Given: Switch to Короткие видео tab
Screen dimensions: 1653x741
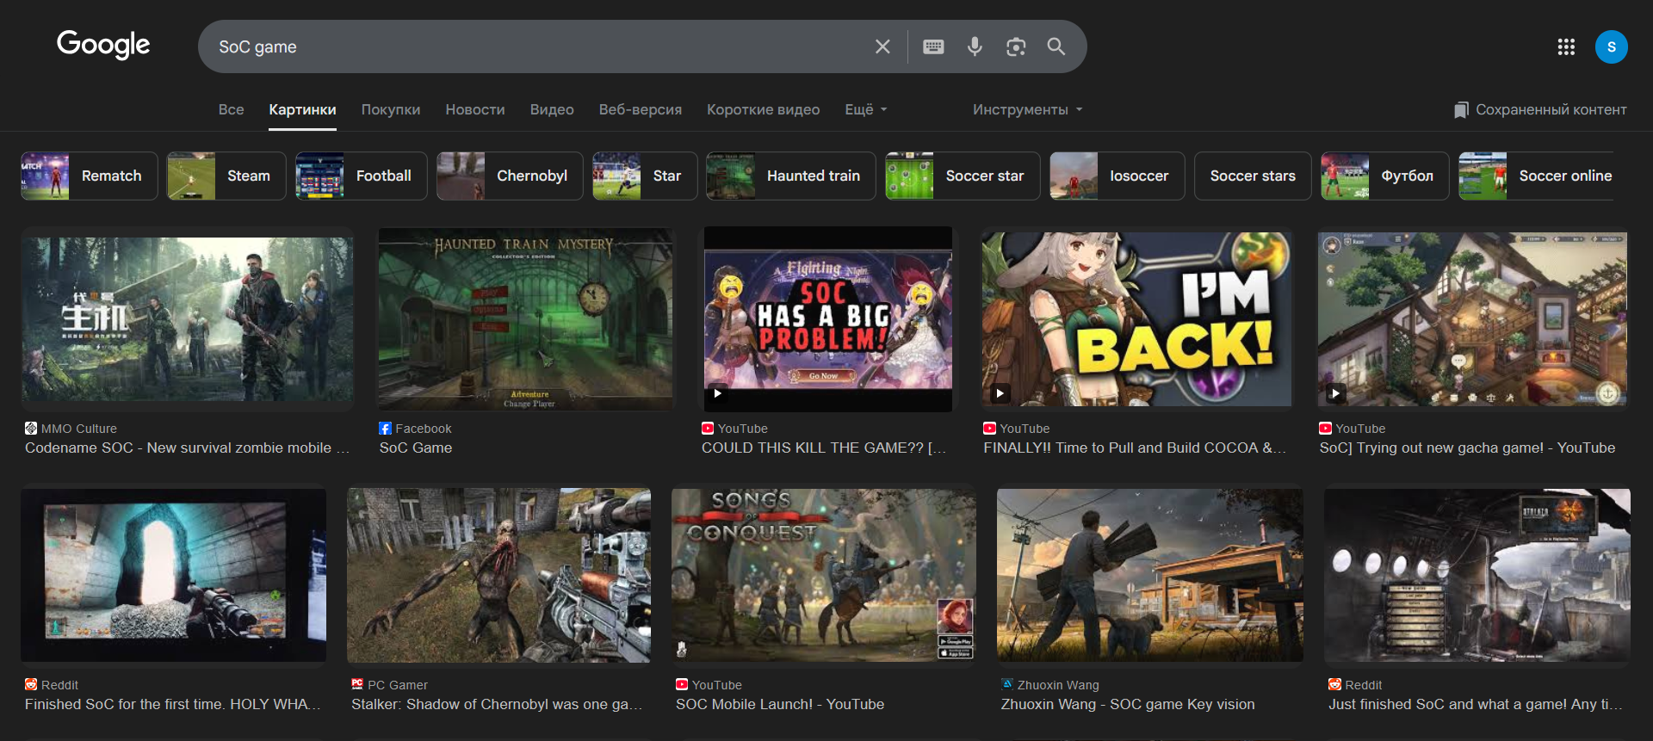Looking at the screenshot, I should tap(763, 109).
